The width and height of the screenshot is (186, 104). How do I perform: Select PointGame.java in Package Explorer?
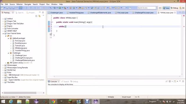[x=21, y=43]
